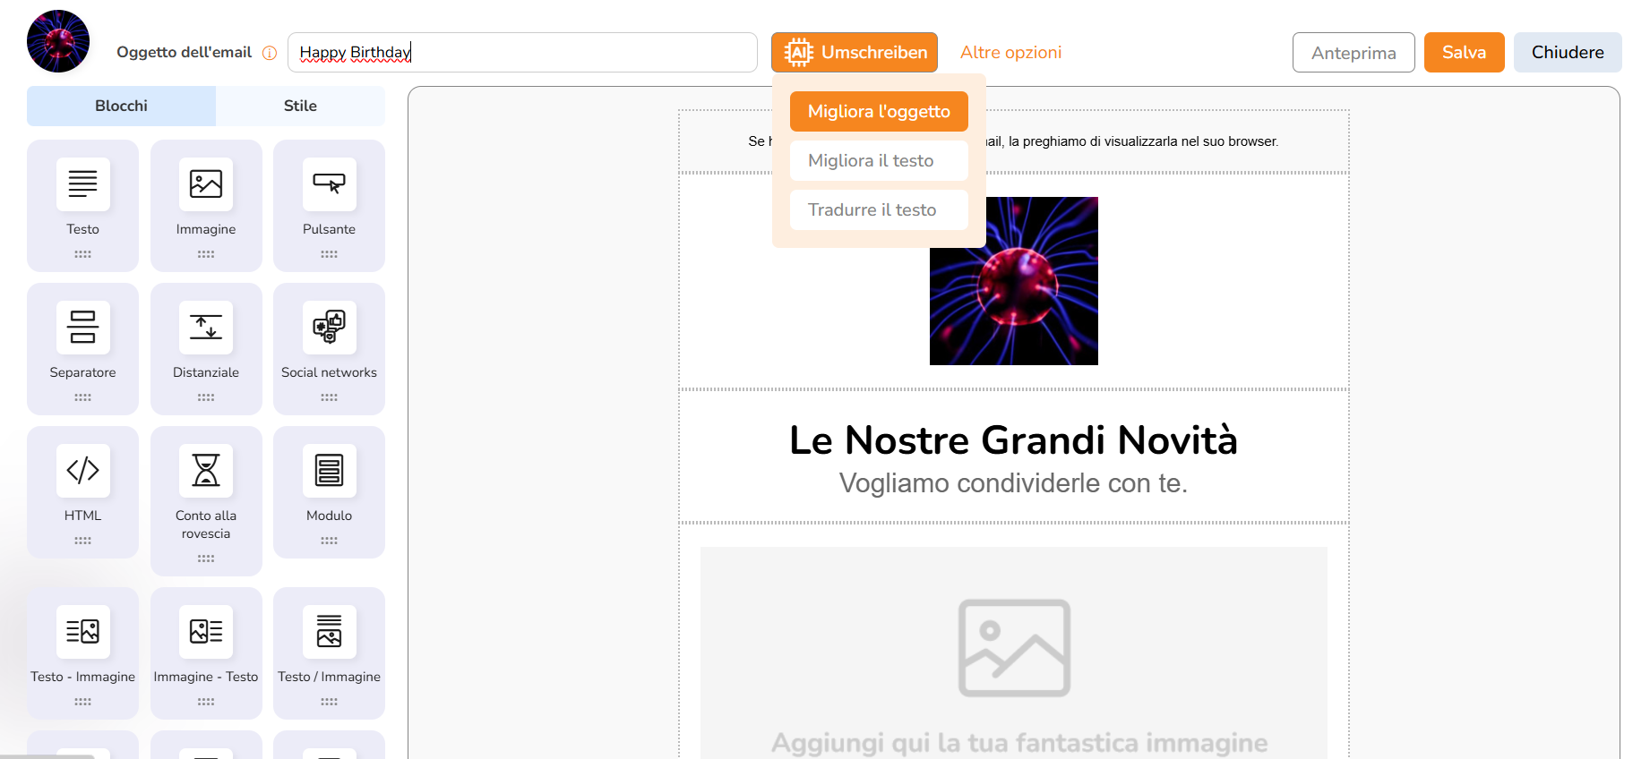Select the Testo block icon
Viewport: 1650px width, 759px height.
pyautogui.click(x=82, y=184)
